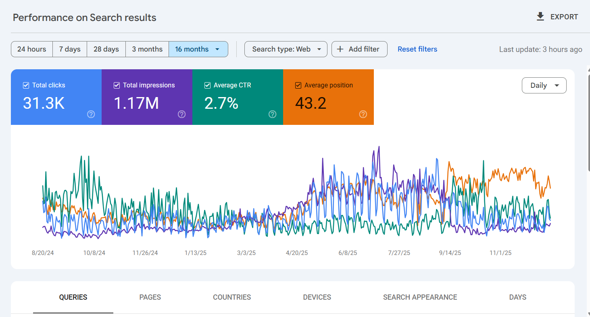Screen dimensions: 590x317
Task: Open the Daily chart granularity dropdown
Action: [544, 85]
